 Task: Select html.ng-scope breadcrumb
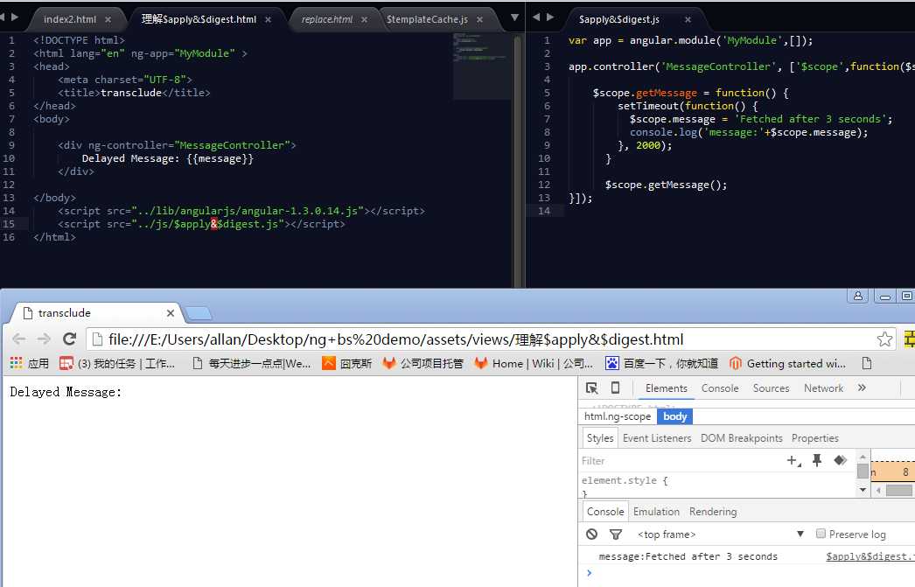point(618,416)
